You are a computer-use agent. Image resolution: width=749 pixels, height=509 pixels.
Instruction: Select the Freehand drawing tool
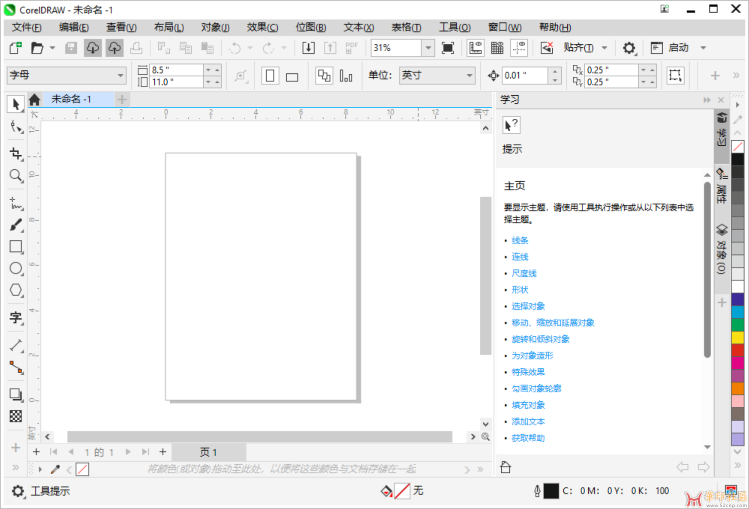[16, 203]
